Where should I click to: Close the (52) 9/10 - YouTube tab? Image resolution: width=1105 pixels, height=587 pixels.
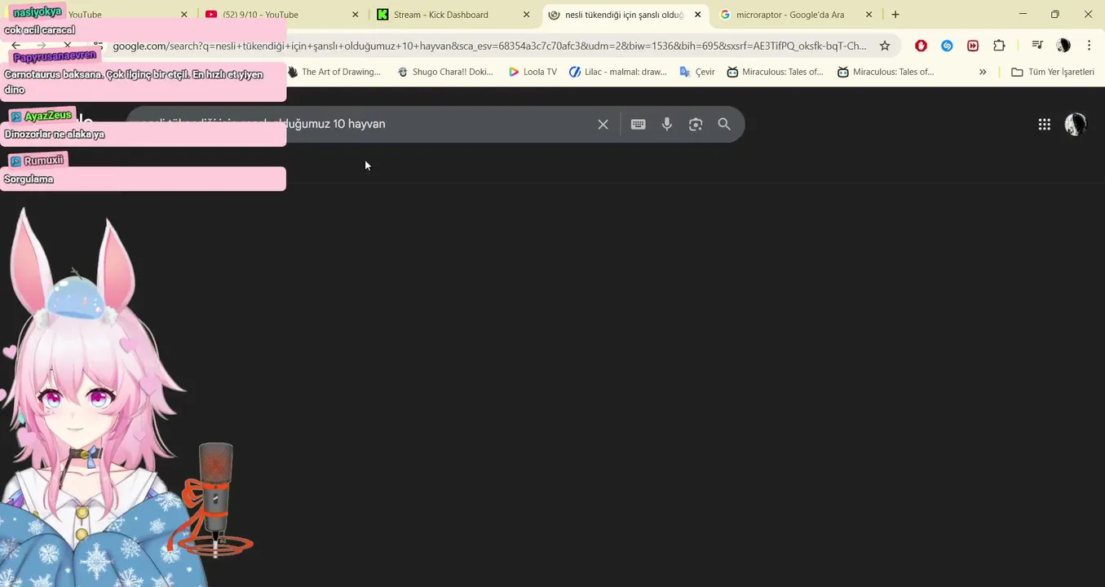click(x=355, y=15)
